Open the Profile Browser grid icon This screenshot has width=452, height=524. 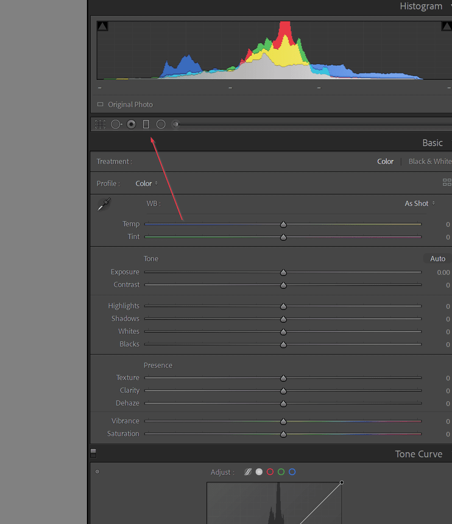tap(447, 182)
